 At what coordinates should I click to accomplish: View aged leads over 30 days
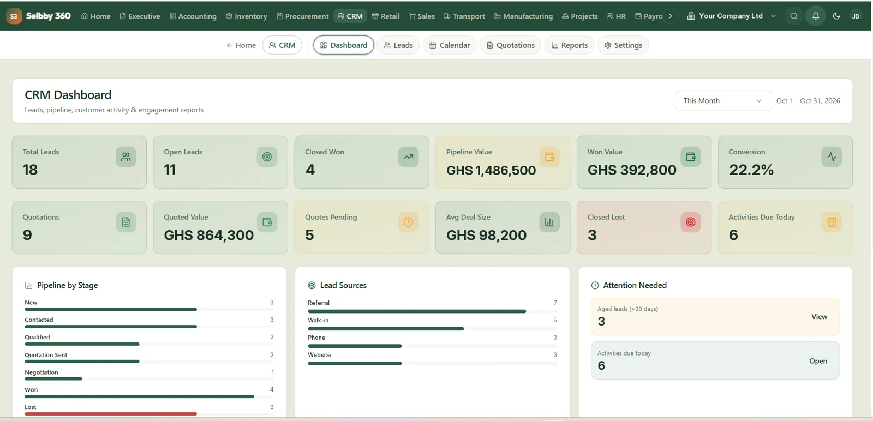pos(819,317)
